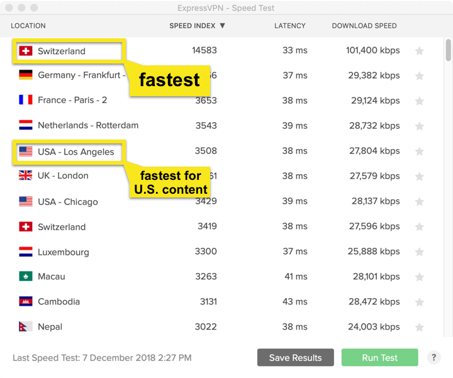
Task: Sort by Speed Index column arrow
Action: [x=222, y=26]
